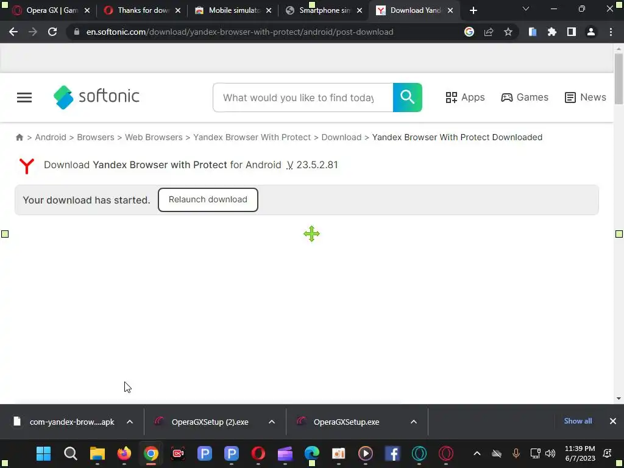Open the News section on Softonic

coord(586,97)
